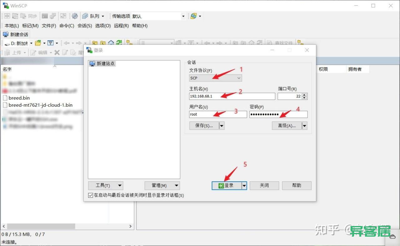
Task: Click the Synchronize icon next to 同步
Action: point(23,16)
